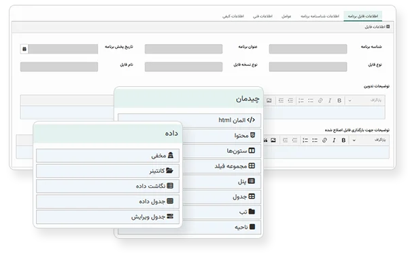Toggle bold in the تدوین notes editor

coord(339,100)
